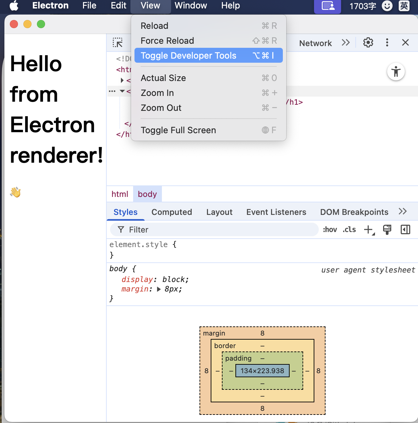Switch to DOM Breakpoints tab

pos(354,212)
